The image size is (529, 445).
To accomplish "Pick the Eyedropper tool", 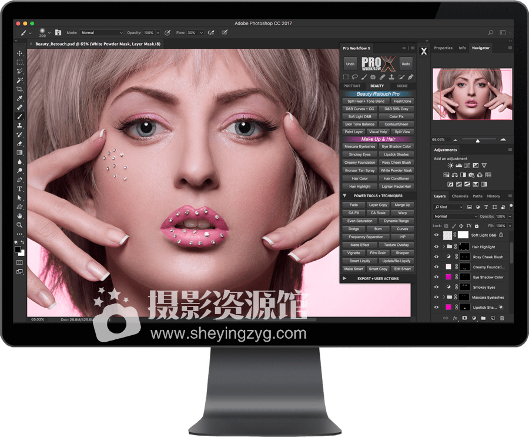I will (x=19, y=99).
